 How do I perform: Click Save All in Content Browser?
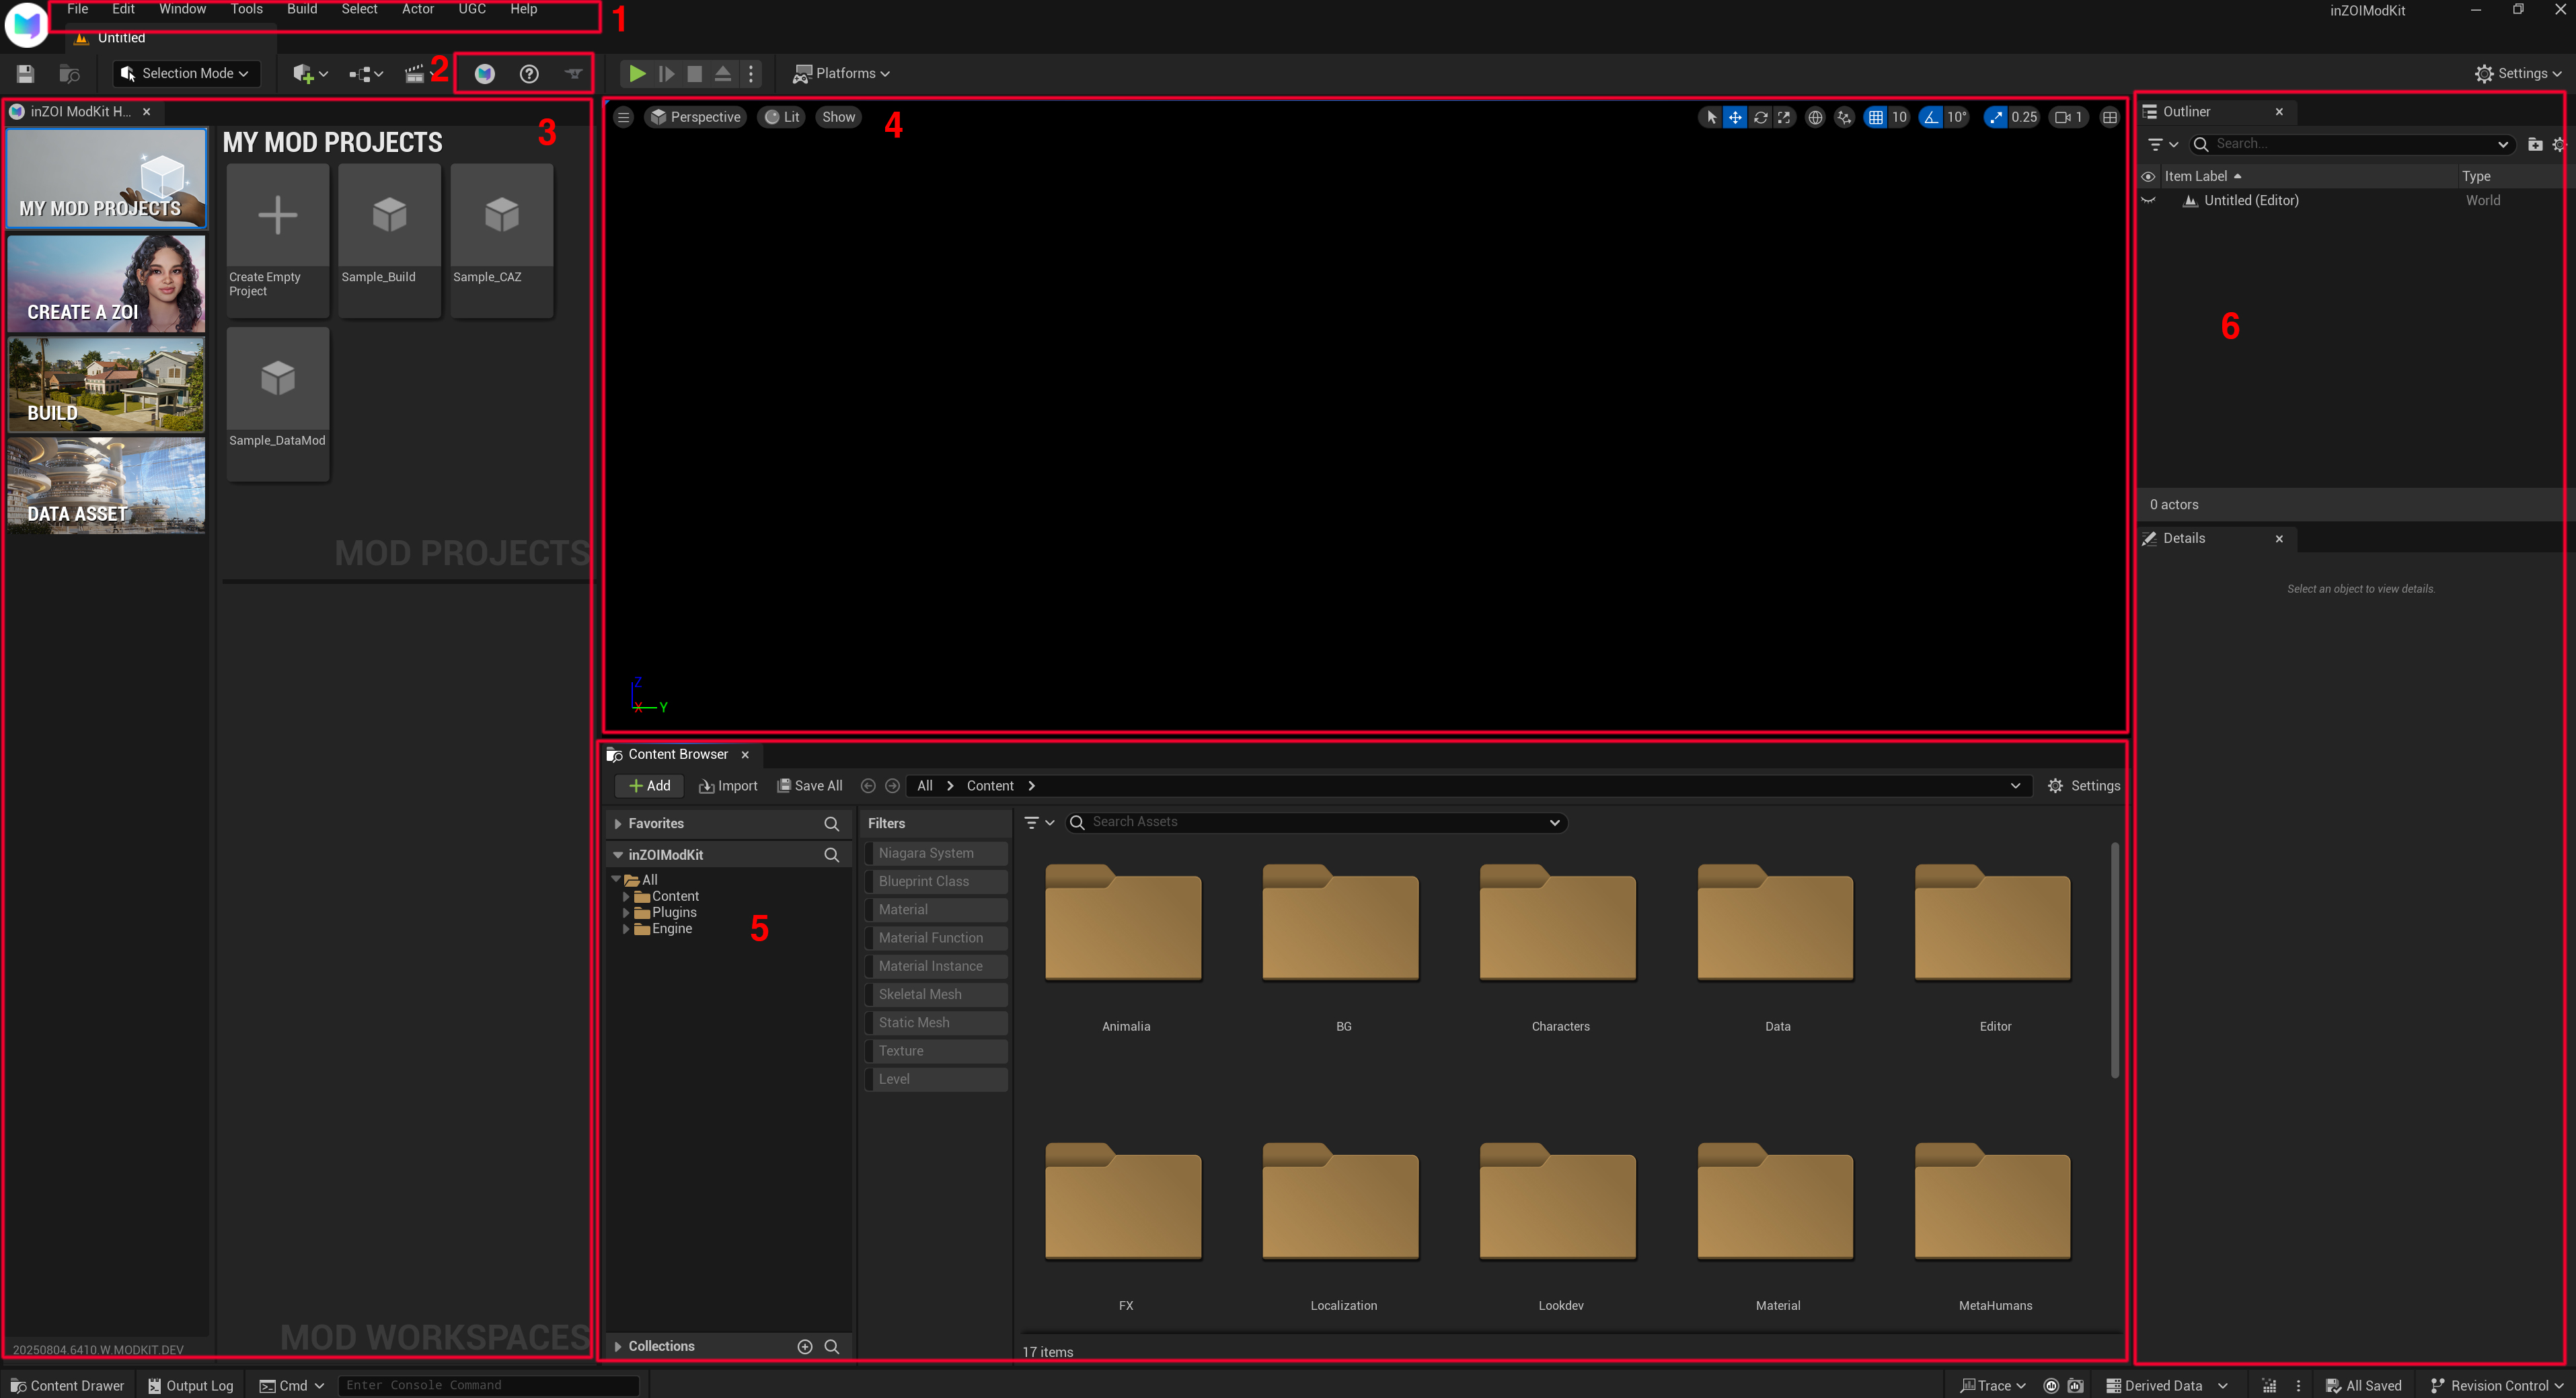(810, 785)
